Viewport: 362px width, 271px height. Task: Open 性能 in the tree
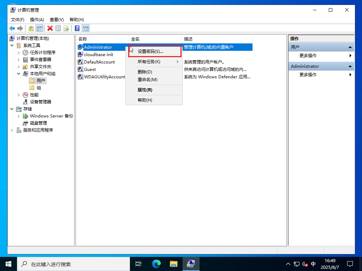[x=34, y=95]
